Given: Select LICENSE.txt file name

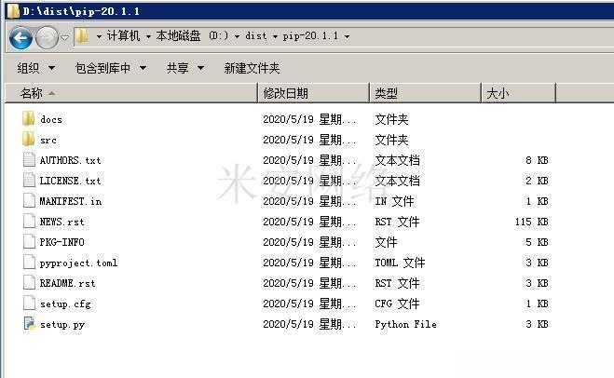Looking at the screenshot, I should click(x=71, y=181).
